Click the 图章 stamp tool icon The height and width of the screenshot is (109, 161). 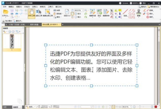pos(139,13)
